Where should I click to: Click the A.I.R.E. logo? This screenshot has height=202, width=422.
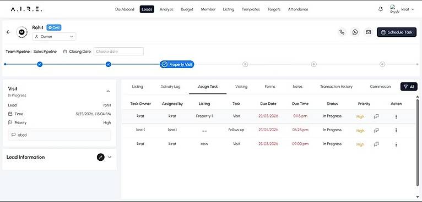(x=26, y=9)
